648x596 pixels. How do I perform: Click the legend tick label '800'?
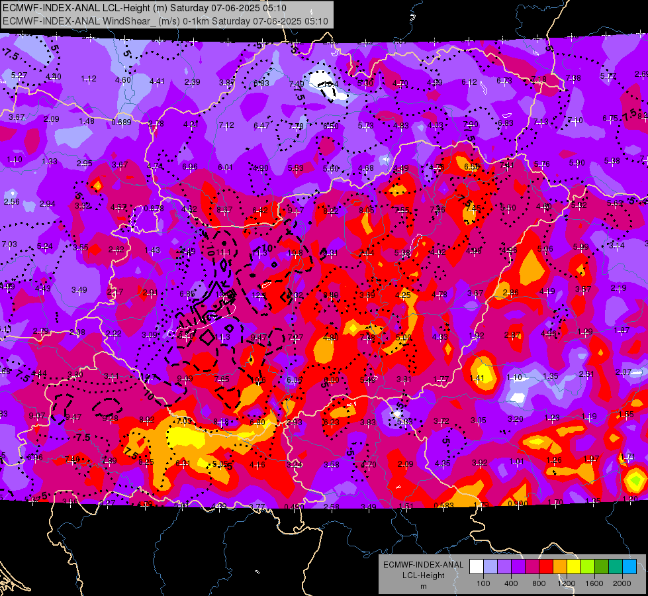point(539,583)
